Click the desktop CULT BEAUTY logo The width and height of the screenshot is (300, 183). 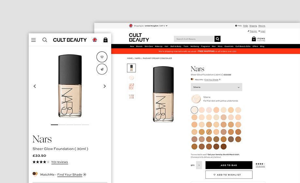coord(139,37)
